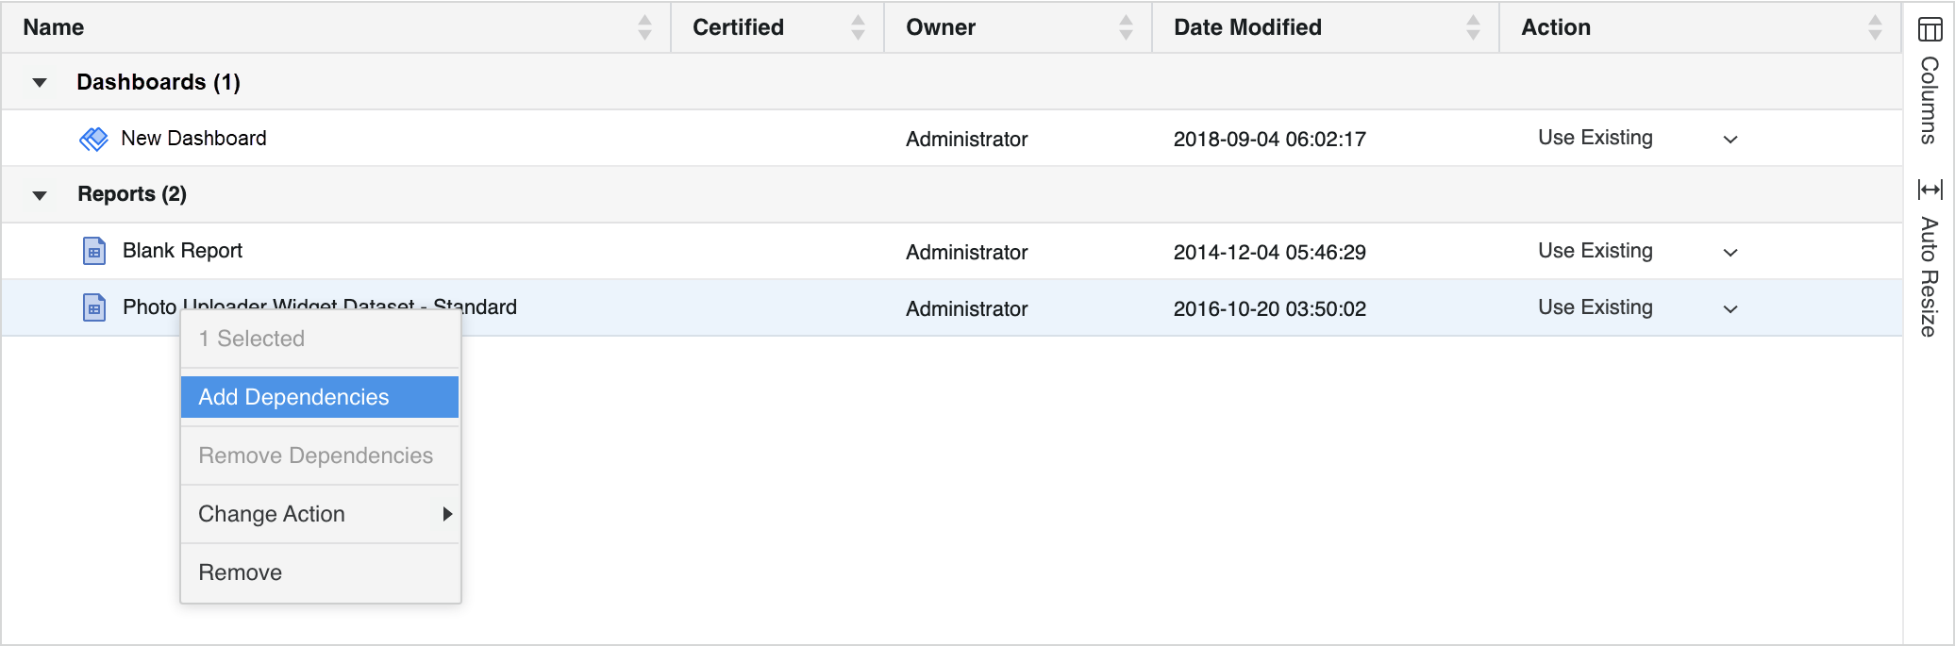Click the Photo Uploader Widget report icon

[94, 308]
